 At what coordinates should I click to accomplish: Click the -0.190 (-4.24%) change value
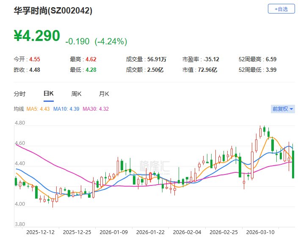[x=96, y=41]
